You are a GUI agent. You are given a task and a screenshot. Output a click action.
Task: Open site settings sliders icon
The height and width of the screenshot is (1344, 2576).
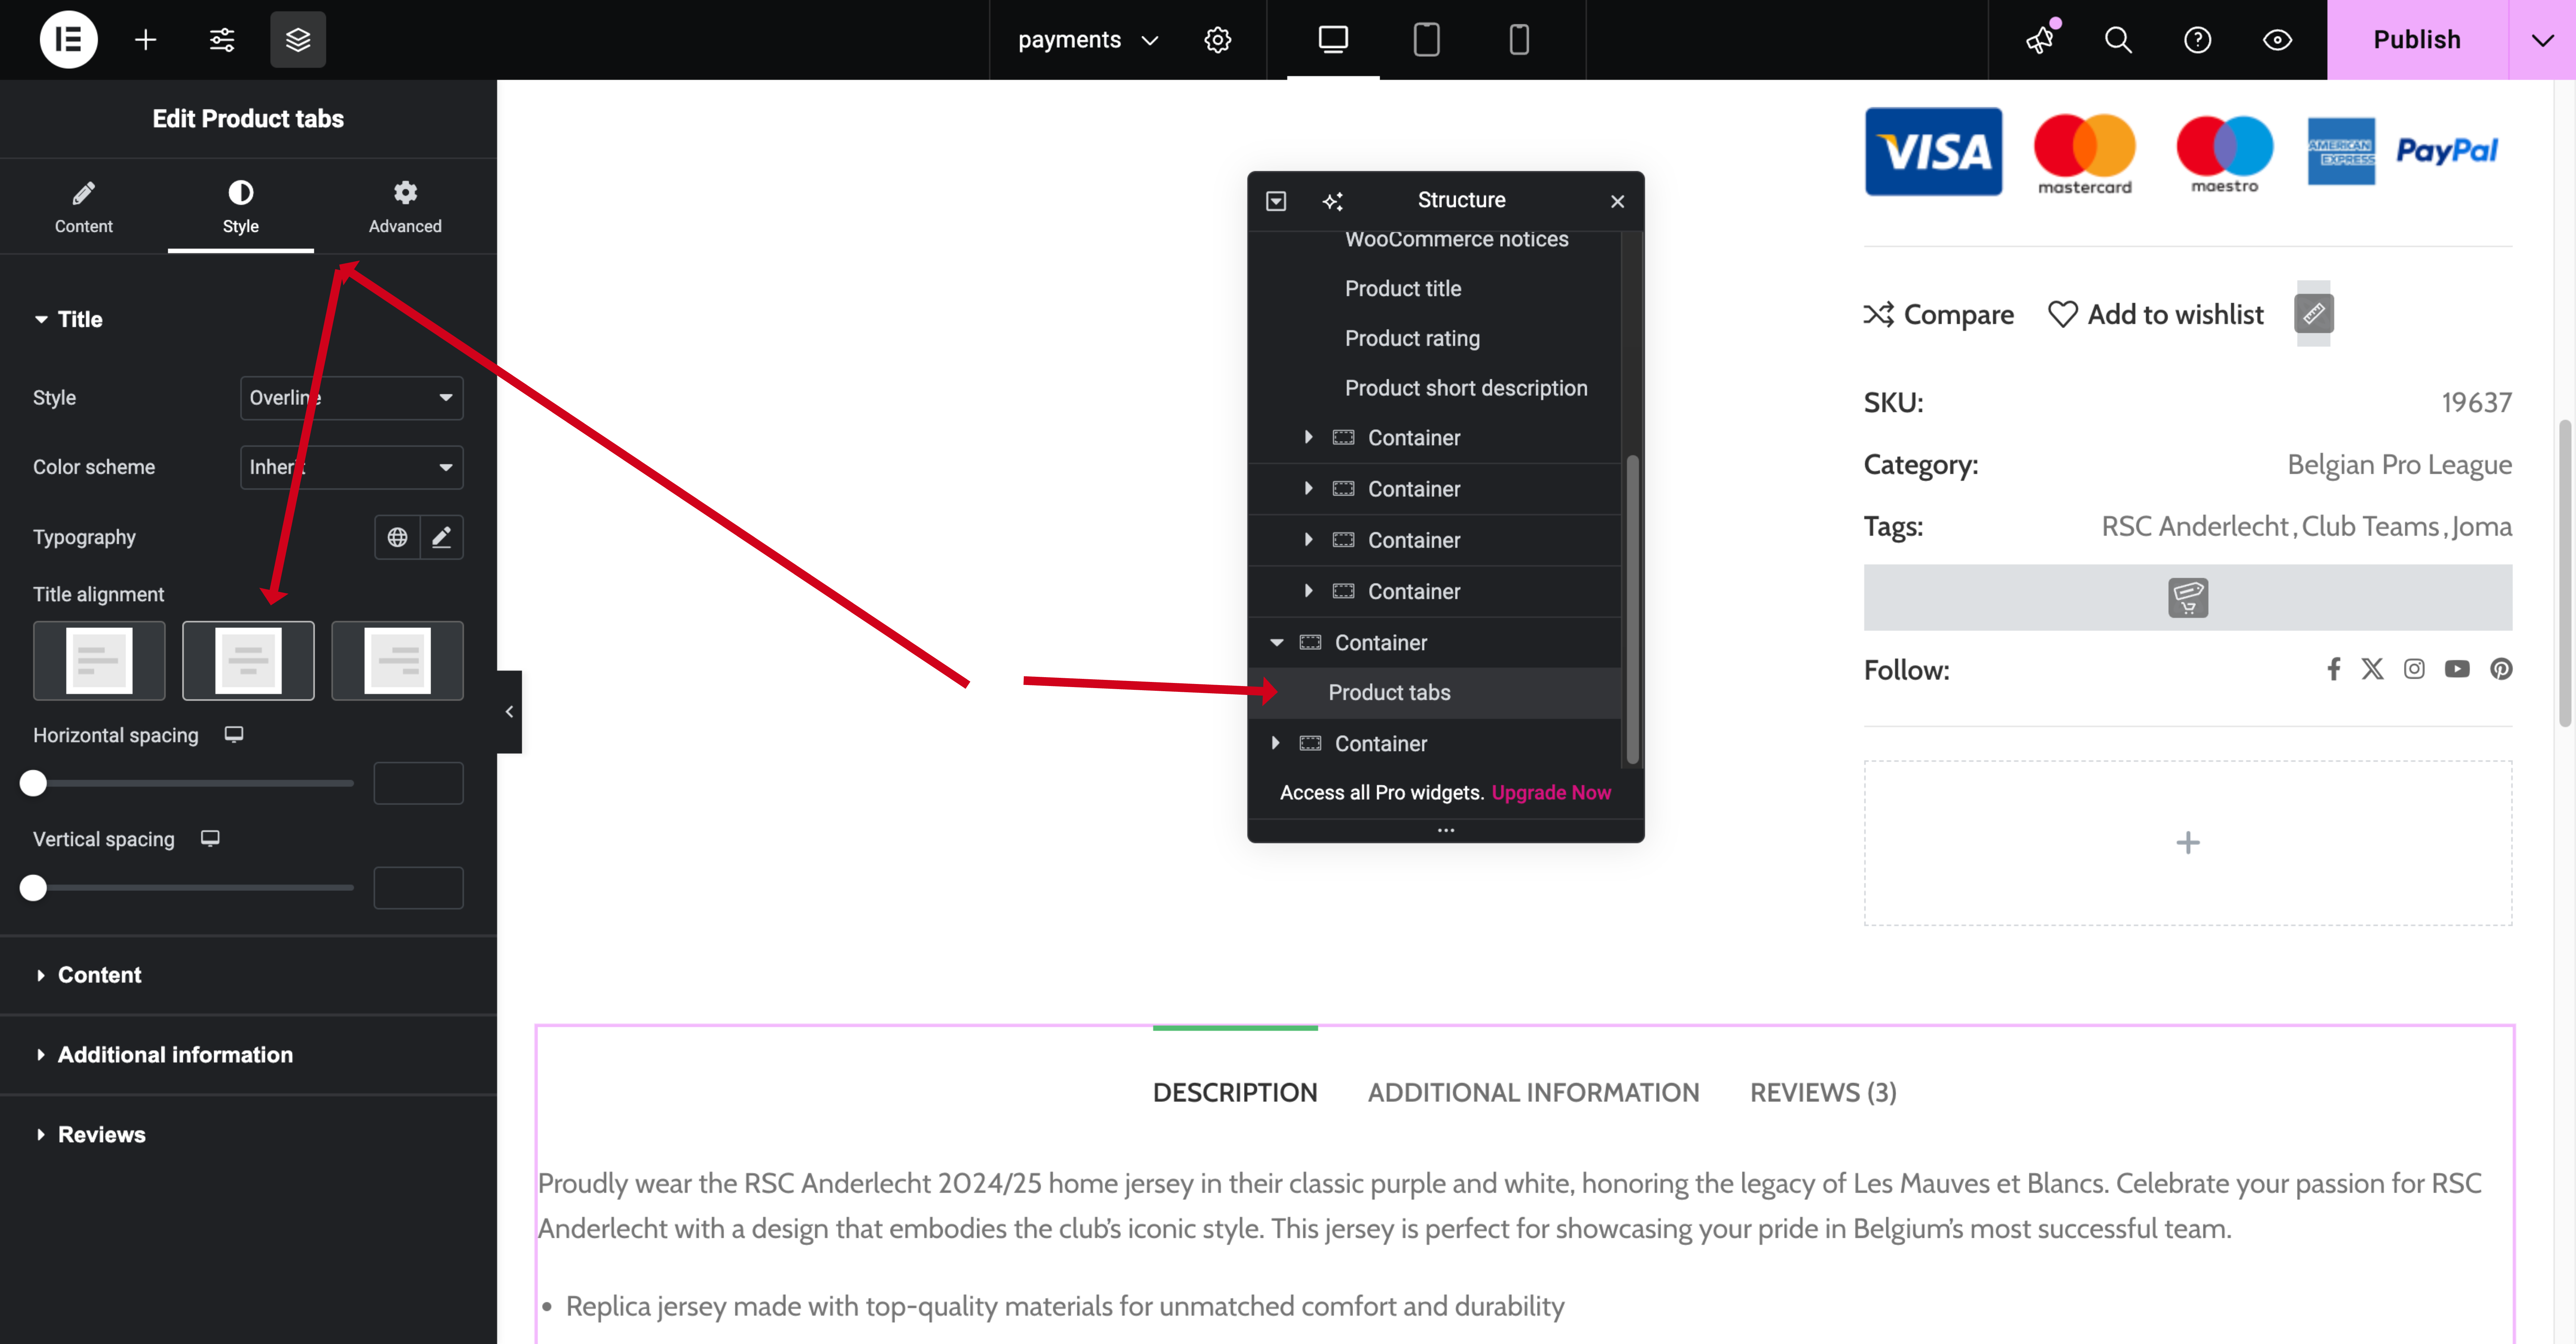click(222, 40)
